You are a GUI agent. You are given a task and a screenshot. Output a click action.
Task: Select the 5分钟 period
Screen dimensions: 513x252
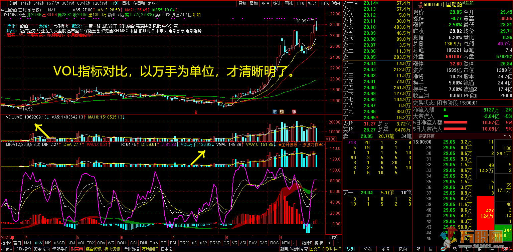[x=38, y=3]
